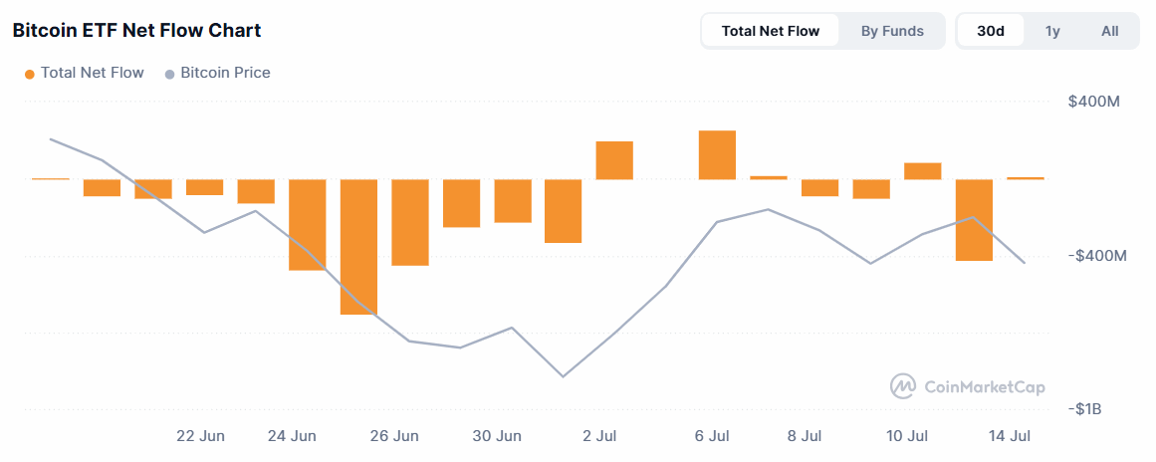Toggle Total Net Flow legend orange dot
Screen dimensions: 1156x462
coord(30,74)
